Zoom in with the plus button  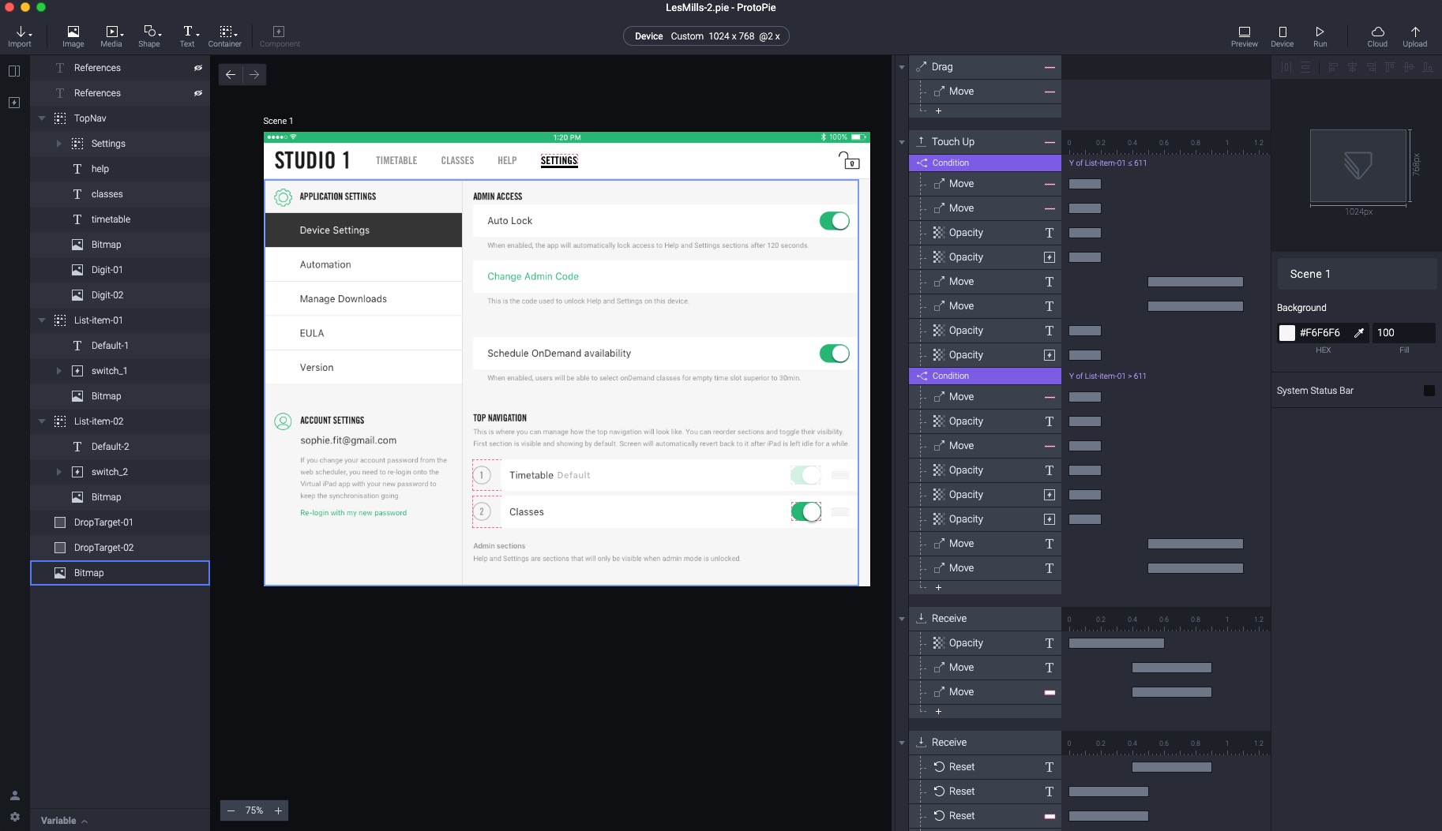tap(278, 810)
